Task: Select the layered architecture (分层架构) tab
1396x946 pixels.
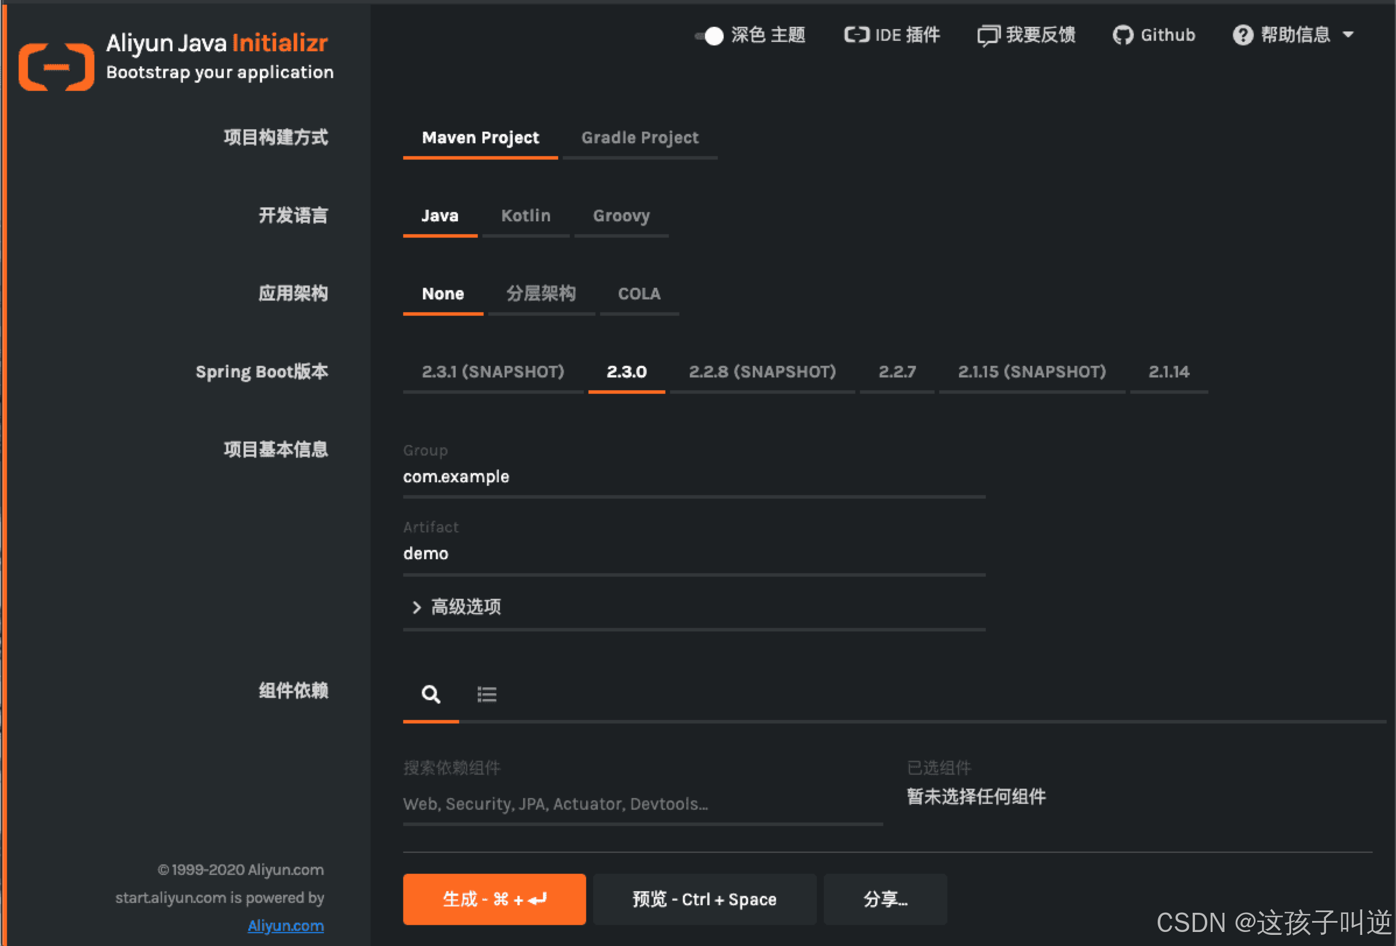Action: pyautogui.click(x=541, y=294)
